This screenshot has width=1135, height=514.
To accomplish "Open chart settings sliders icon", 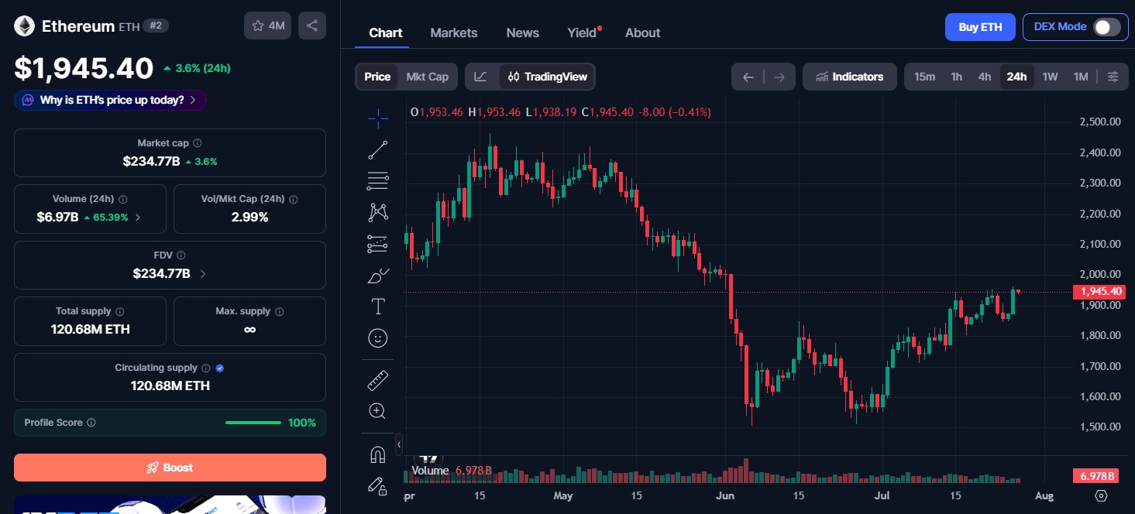I will [x=1113, y=77].
